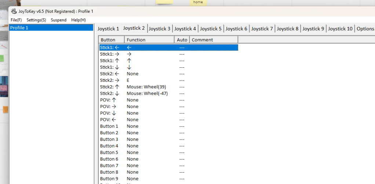375x184 pixels.
Task: Select the Button 1 row
Action: (x=169, y=126)
